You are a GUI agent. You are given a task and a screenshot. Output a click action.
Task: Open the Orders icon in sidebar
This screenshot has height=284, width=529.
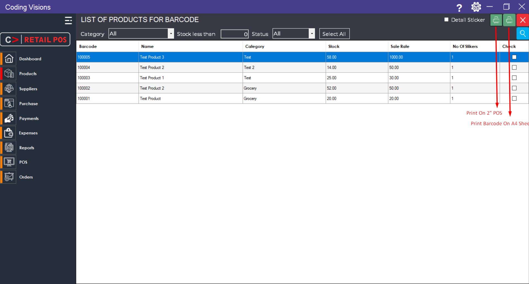click(9, 177)
